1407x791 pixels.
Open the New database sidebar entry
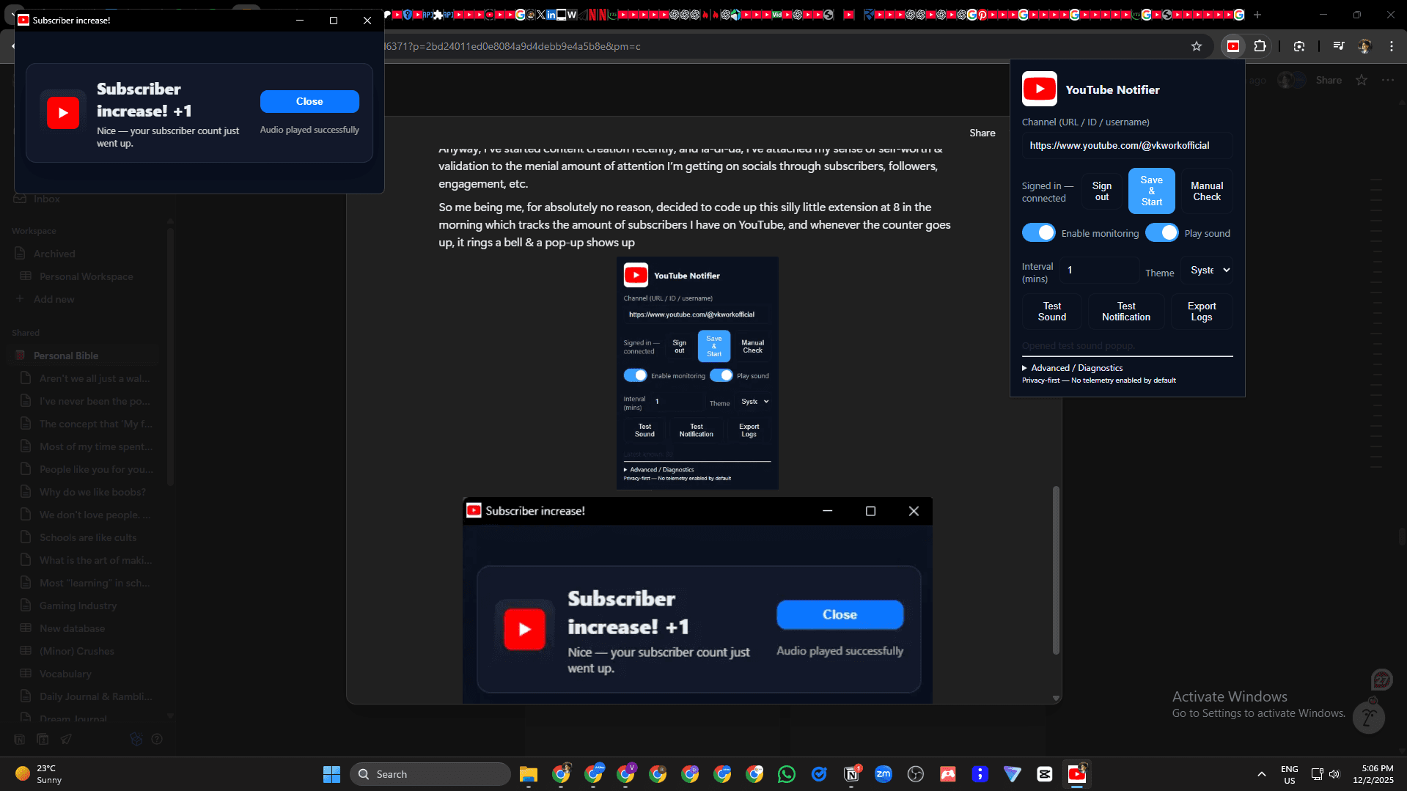(x=72, y=628)
